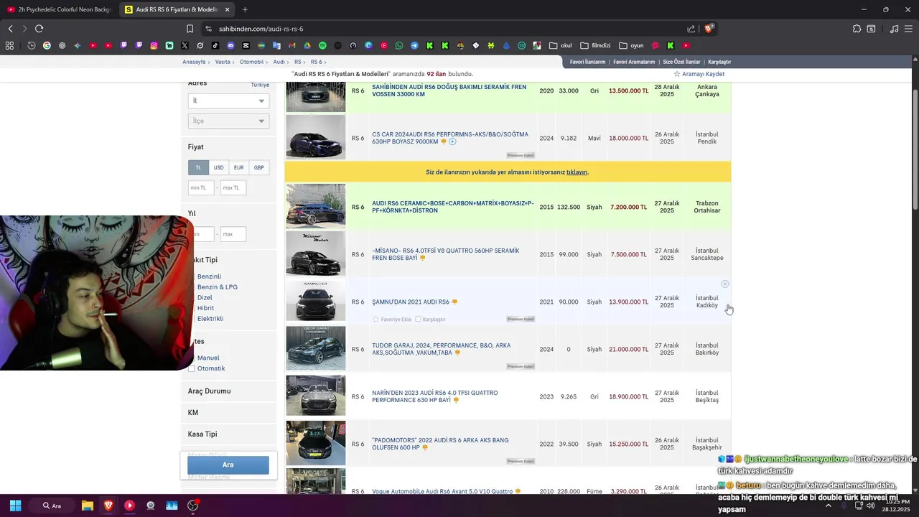Image resolution: width=919 pixels, height=517 pixels.
Task: Open the Spotify bookmark icon
Action: coord(322,45)
